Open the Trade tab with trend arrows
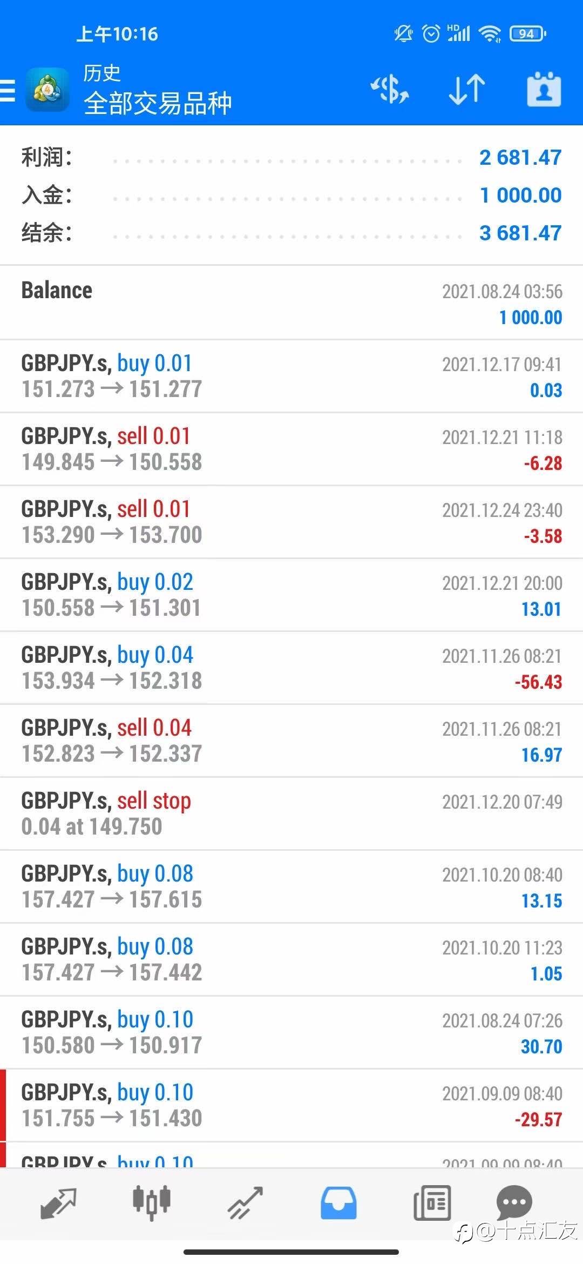The height and width of the screenshot is (1264, 583). (245, 1203)
